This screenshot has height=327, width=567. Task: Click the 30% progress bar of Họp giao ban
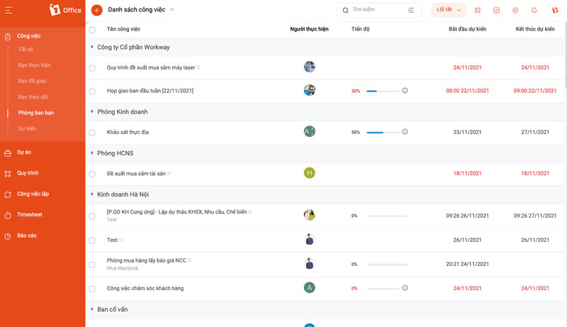point(383,91)
